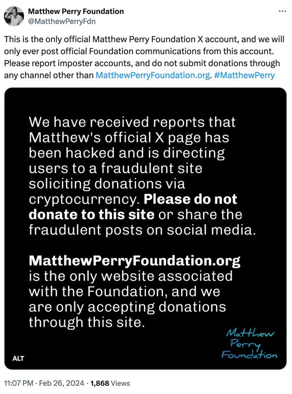
Task: Open the #MatthewPerry hashtag
Action: [244, 75]
